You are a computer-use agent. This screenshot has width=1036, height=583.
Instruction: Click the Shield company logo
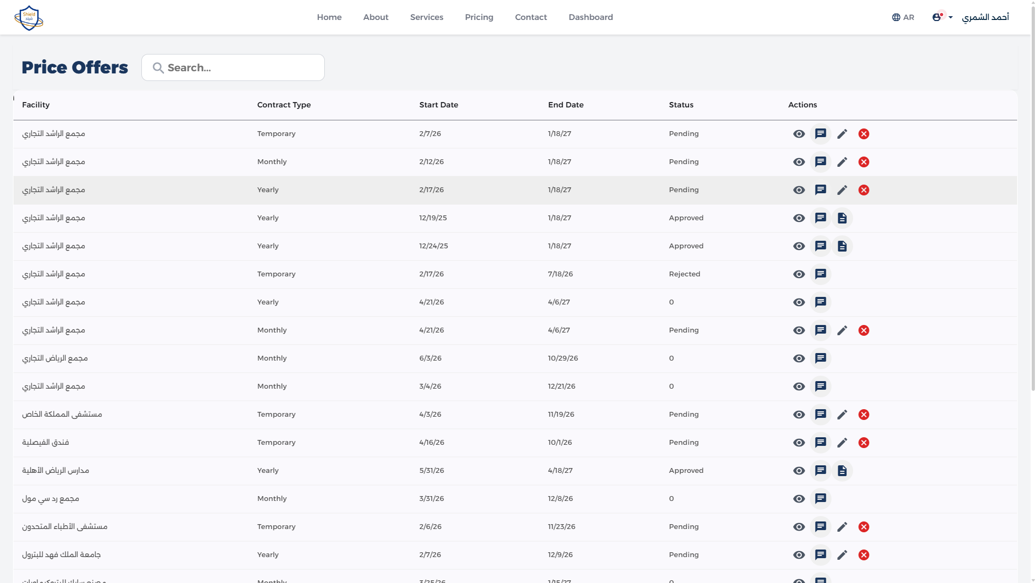29,17
